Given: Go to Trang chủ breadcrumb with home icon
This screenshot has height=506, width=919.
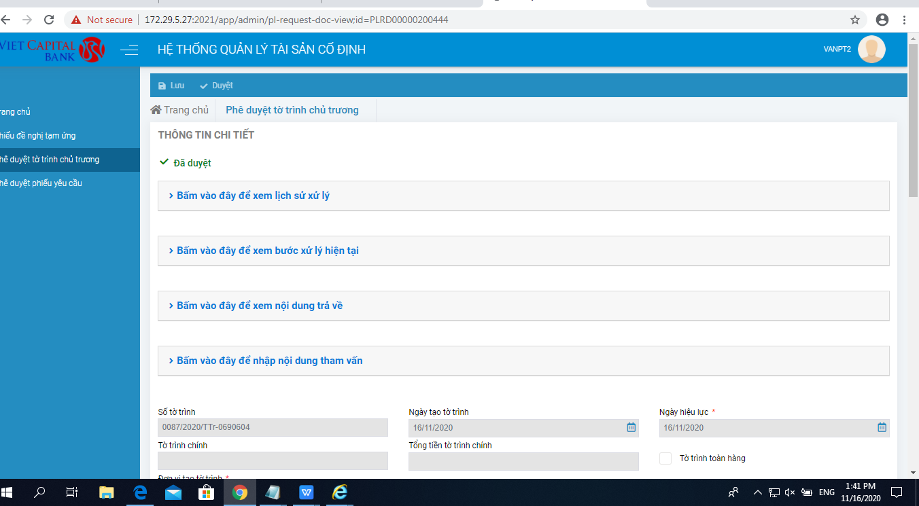Looking at the screenshot, I should (x=179, y=110).
